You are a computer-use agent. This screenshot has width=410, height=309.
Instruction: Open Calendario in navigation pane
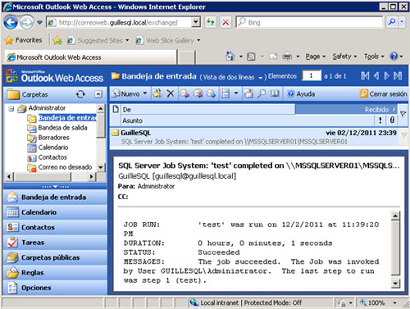coord(56,212)
